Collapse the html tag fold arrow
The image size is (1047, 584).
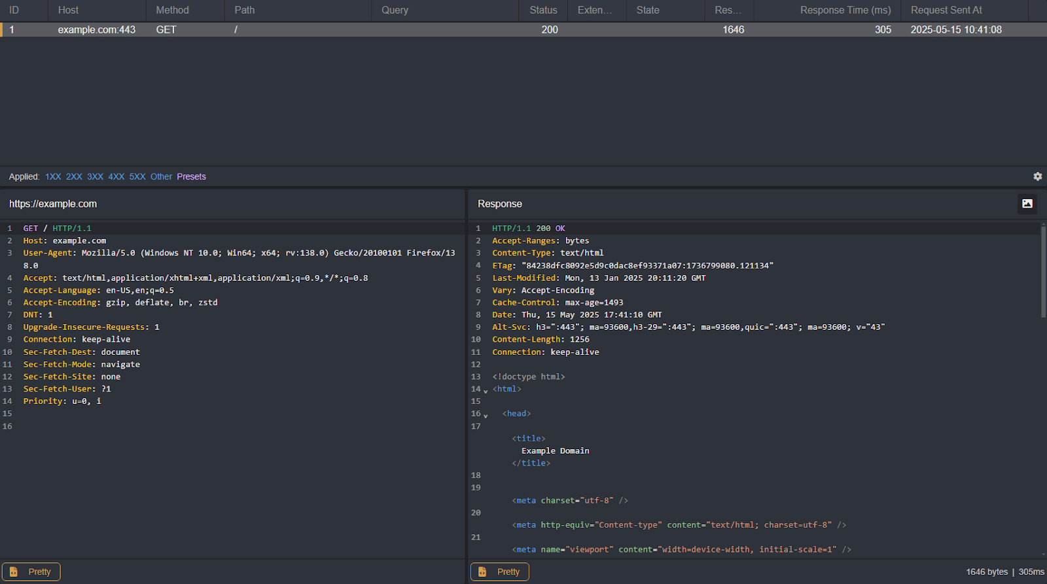(x=486, y=391)
